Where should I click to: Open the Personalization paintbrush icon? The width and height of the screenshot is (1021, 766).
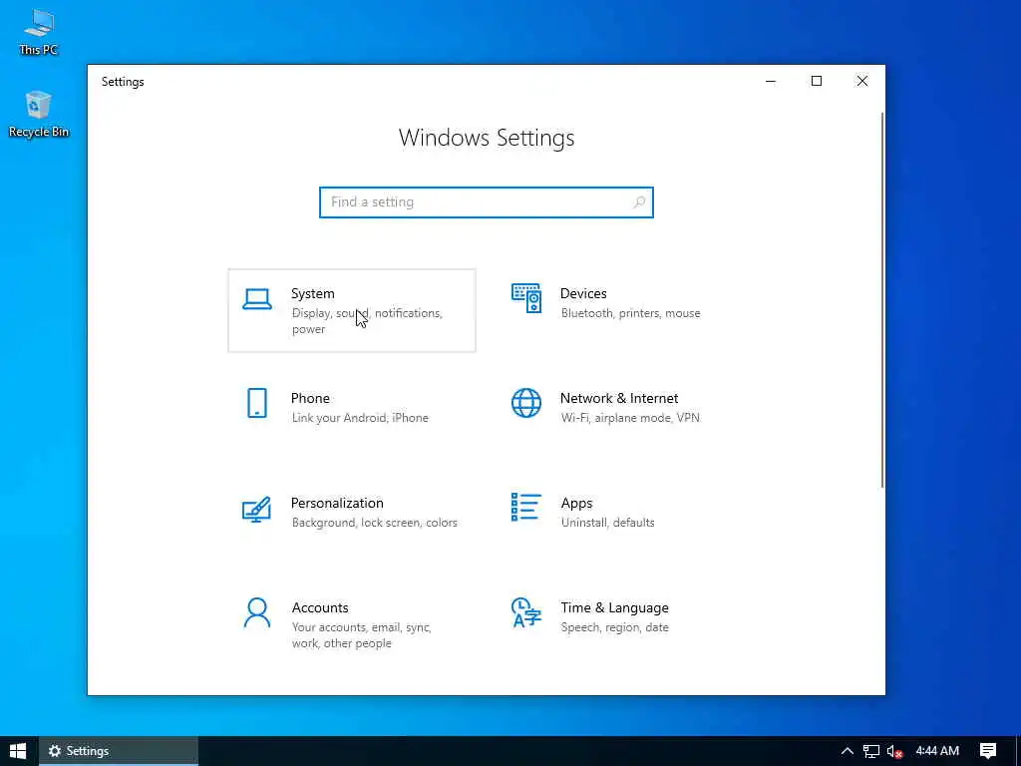pos(256,510)
